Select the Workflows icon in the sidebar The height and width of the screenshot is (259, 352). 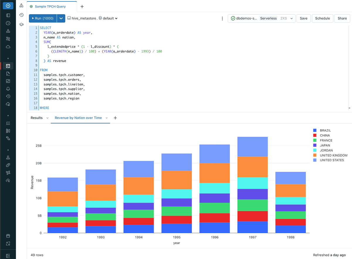pyautogui.click(x=8, y=38)
